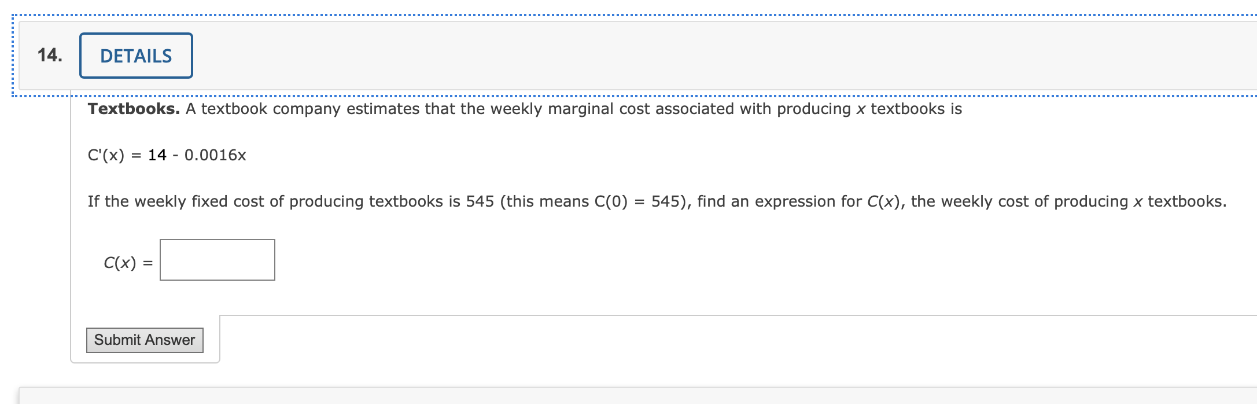1257x404 pixels.
Task: Click the empty answer field to focus it
Action: point(216,260)
